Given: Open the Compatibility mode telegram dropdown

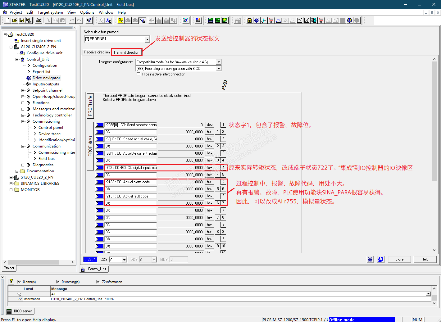Looking at the screenshot, I should (x=219, y=62).
